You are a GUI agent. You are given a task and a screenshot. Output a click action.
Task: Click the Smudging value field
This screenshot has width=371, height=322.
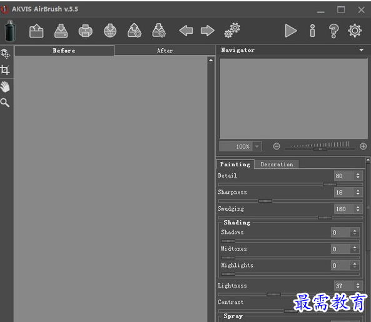(x=344, y=209)
